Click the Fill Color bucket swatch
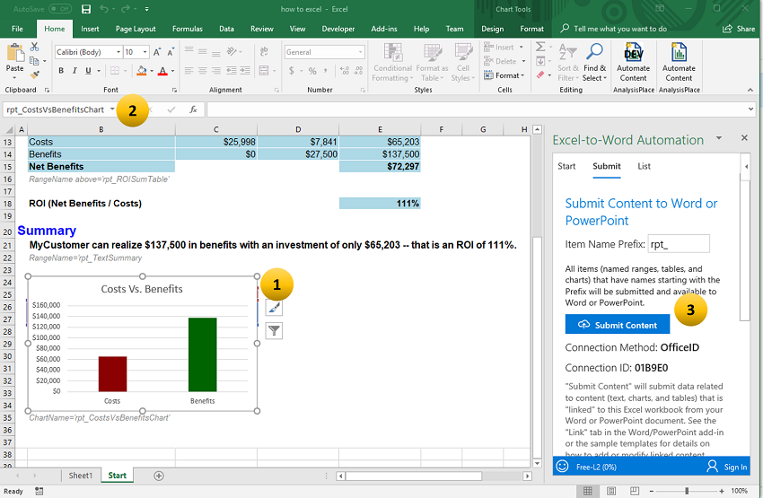Viewport: 763px width, 498px height. click(x=142, y=71)
